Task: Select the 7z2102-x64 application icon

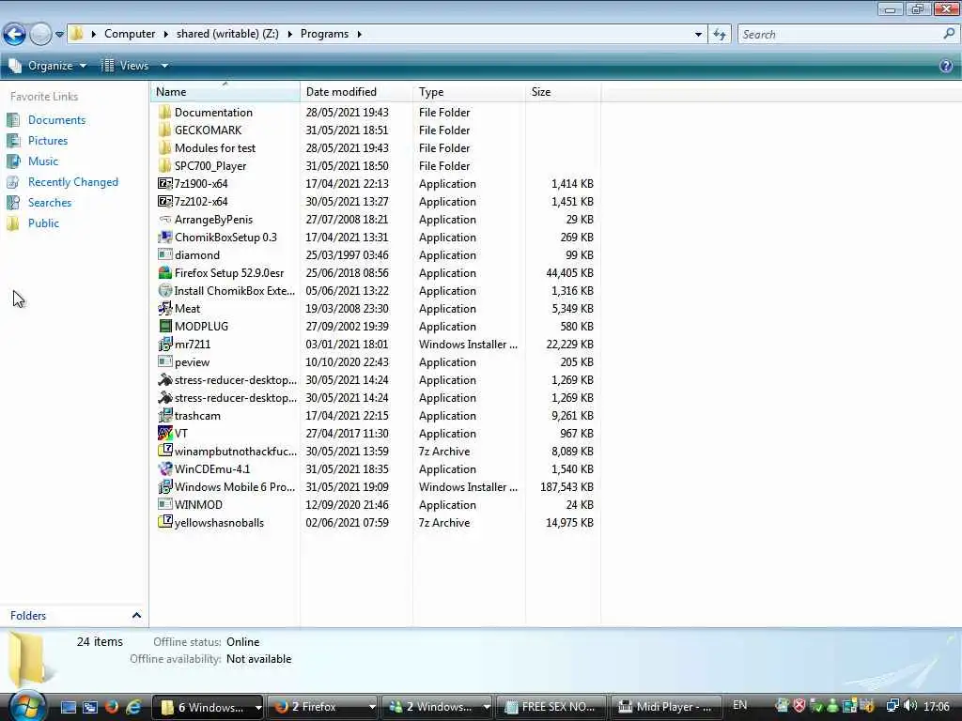Action: click(164, 201)
